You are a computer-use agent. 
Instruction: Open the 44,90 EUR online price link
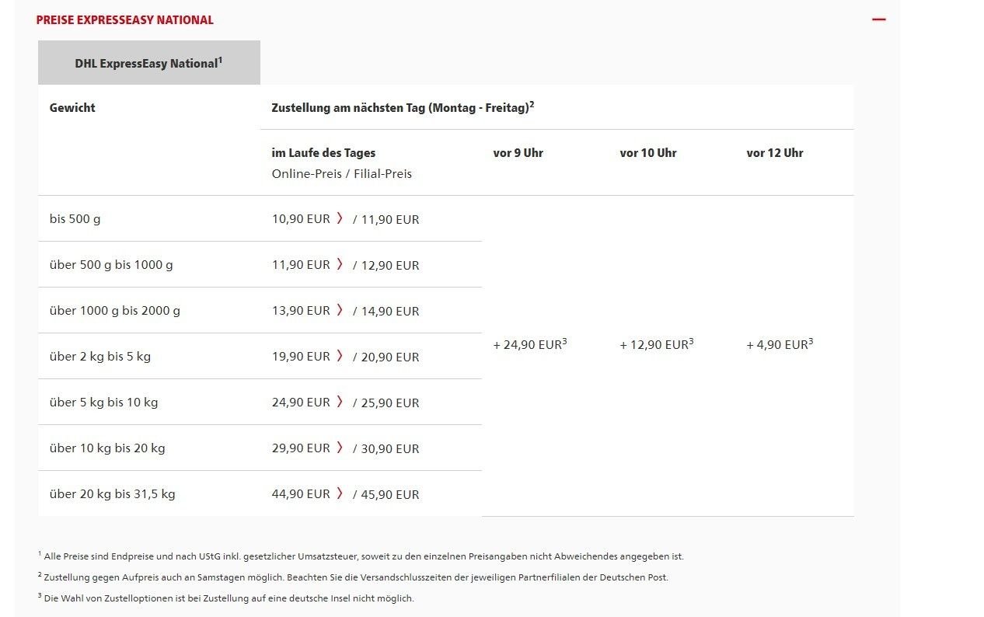pyautogui.click(x=307, y=494)
